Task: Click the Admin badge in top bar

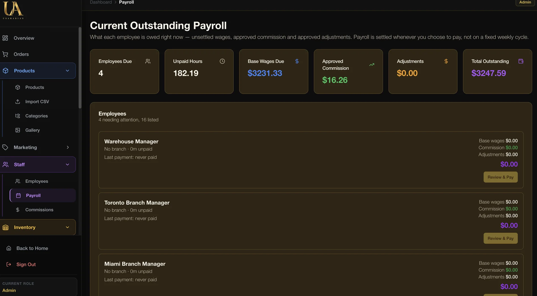Action: [x=525, y=2]
